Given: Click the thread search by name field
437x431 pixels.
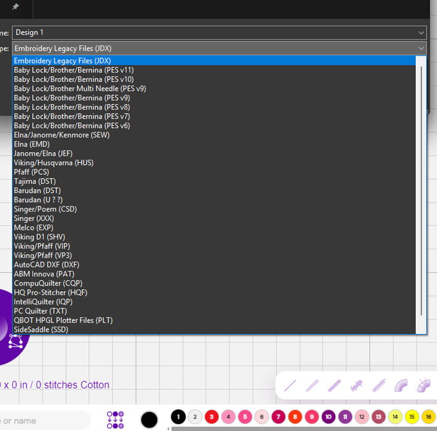Looking at the screenshot, I should (43, 419).
